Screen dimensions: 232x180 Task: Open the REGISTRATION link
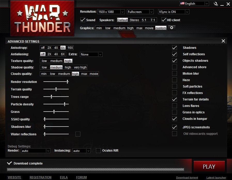click(x=41, y=177)
